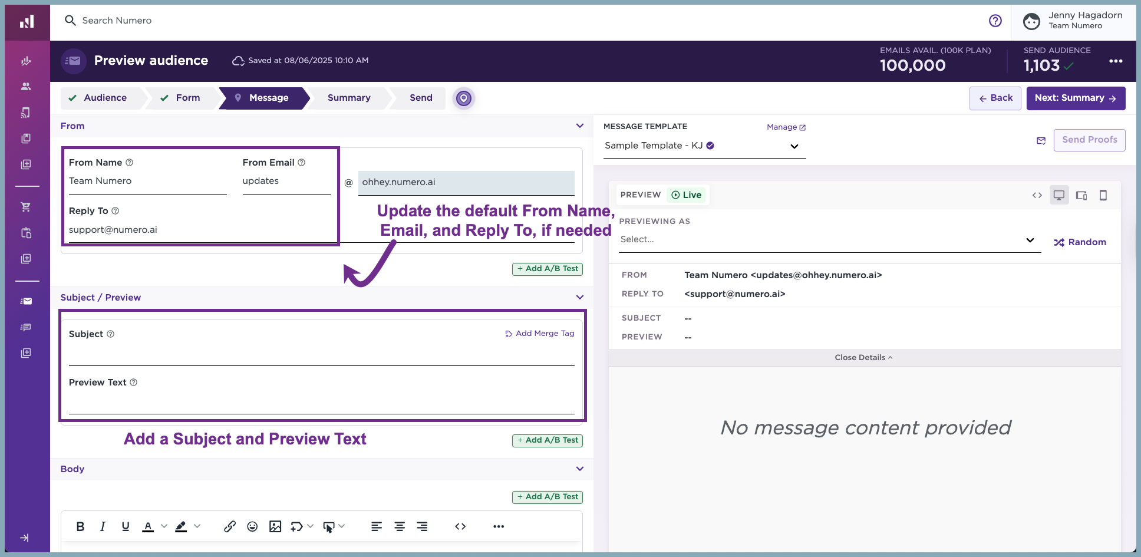Align text left in editor
Viewport: 1141px width, 557px height.
click(x=377, y=526)
